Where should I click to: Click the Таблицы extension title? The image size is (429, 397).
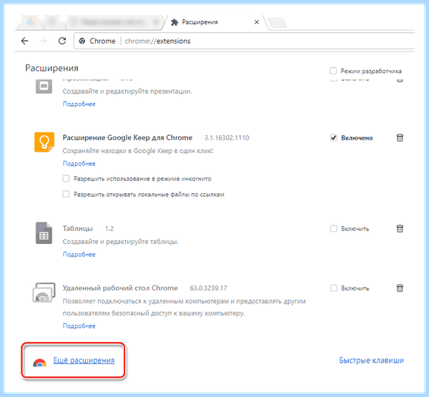[78, 229]
